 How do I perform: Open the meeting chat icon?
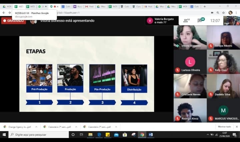click(201, 21)
